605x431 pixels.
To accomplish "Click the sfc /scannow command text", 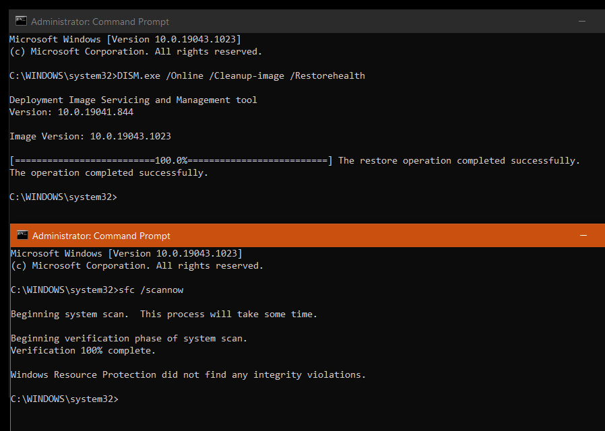I will point(151,290).
